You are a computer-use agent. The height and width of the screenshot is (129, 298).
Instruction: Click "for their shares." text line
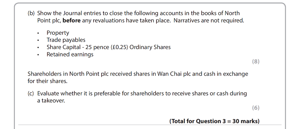(x=46, y=81)
